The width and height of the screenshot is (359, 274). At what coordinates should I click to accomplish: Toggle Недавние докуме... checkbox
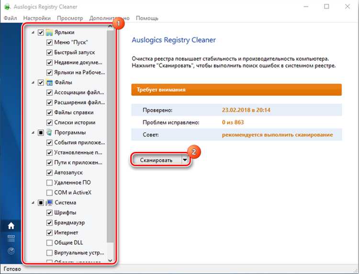pyautogui.click(x=49, y=62)
